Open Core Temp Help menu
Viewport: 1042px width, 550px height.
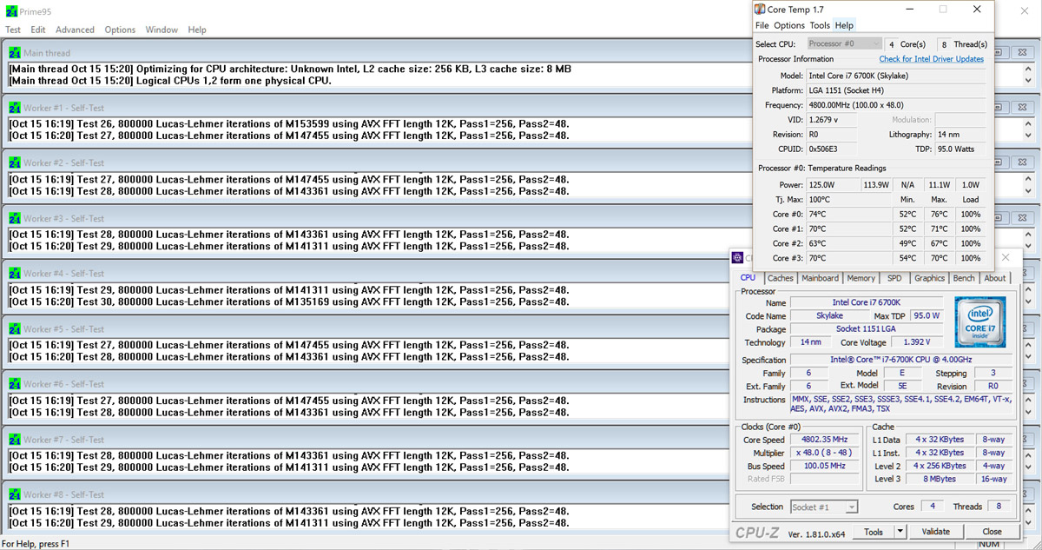844,25
